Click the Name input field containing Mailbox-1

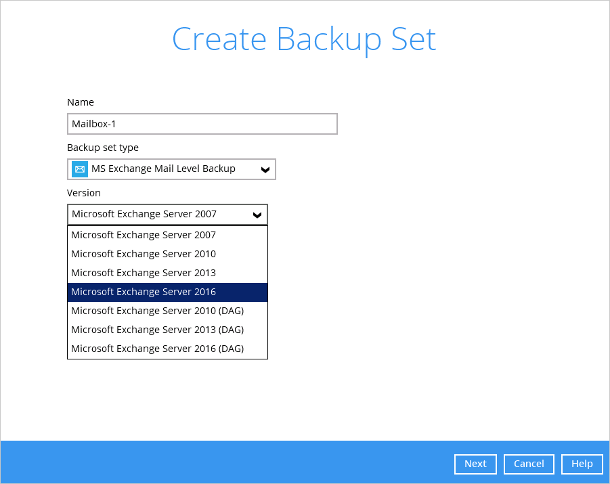click(202, 124)
